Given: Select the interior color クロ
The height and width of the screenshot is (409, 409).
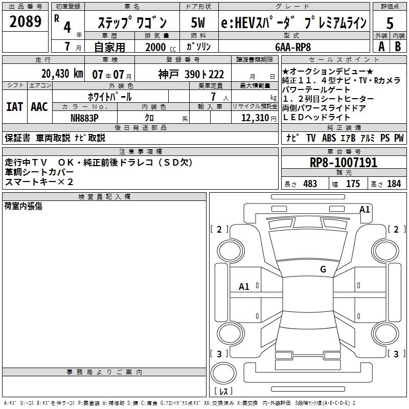Looking at the screenshot, I should tap(149, 118).
